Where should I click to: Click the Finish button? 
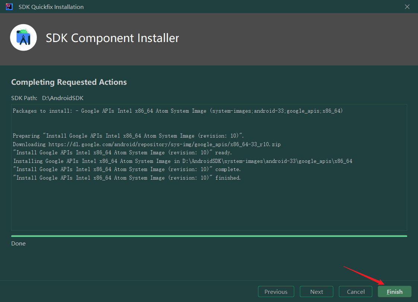pos(395,292)
